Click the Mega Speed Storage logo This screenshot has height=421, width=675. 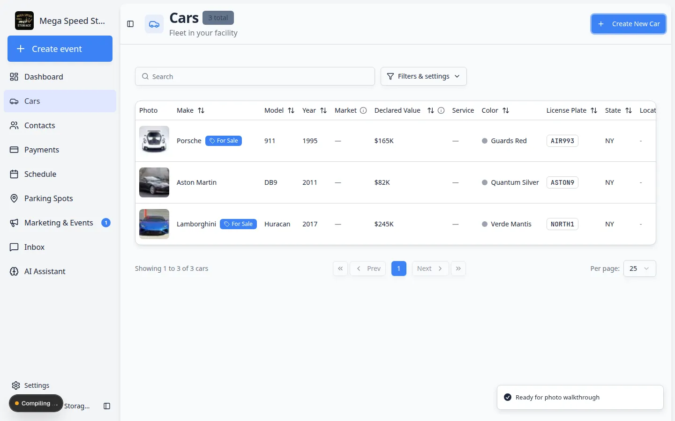24,21
